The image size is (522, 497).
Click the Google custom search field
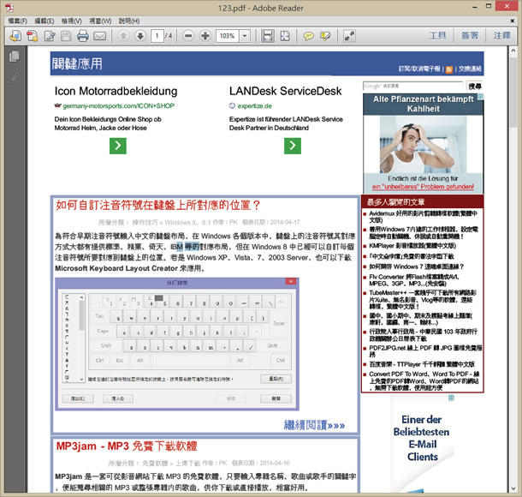(412, 86)
